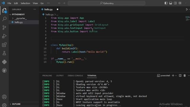
Task: Click line number 9 in the gutter
Action: (x=46, y=45)
